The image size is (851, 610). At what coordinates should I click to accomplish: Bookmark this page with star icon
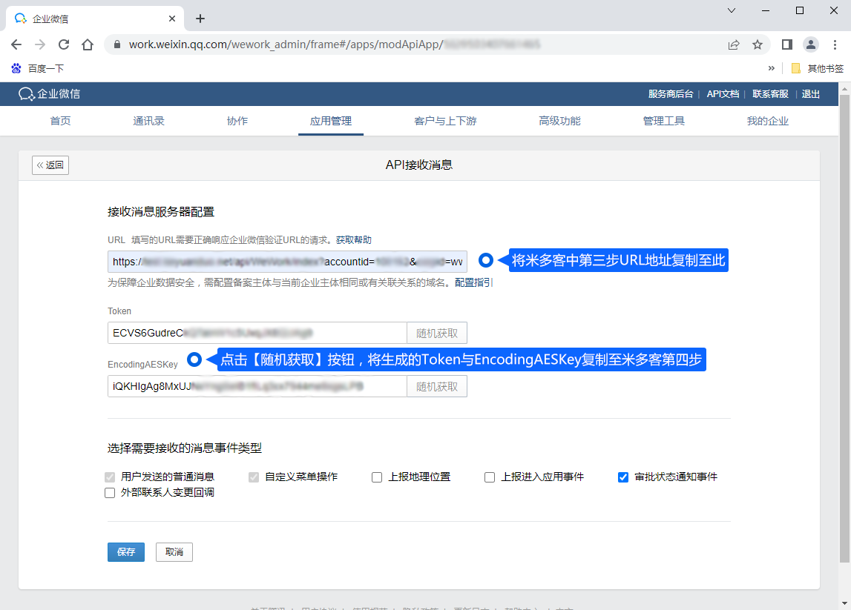(x=758, y=44)
